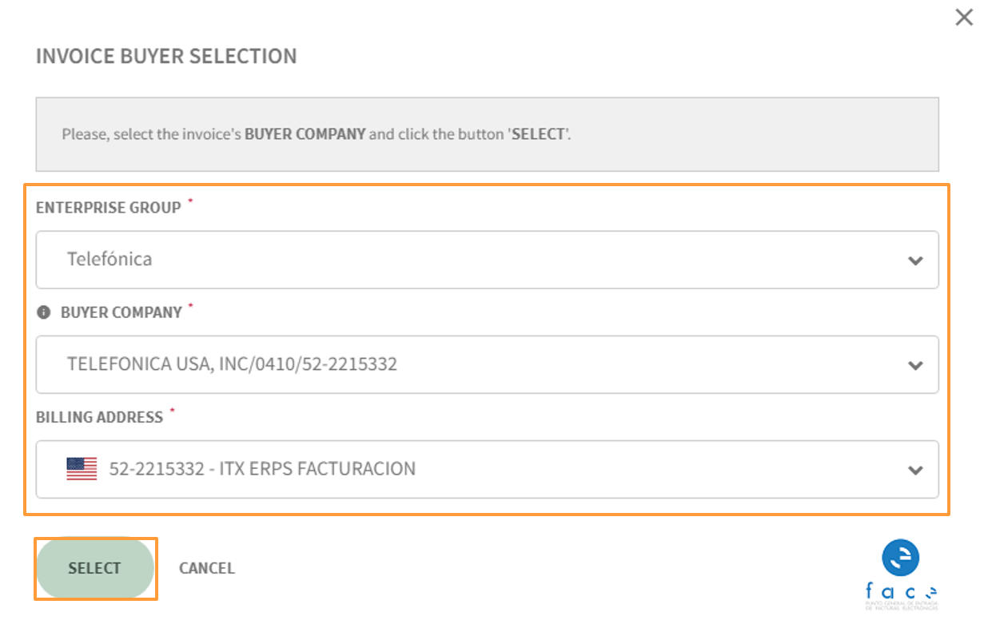Click the red asterisk next to Billing Address

(x=172, y=412)
